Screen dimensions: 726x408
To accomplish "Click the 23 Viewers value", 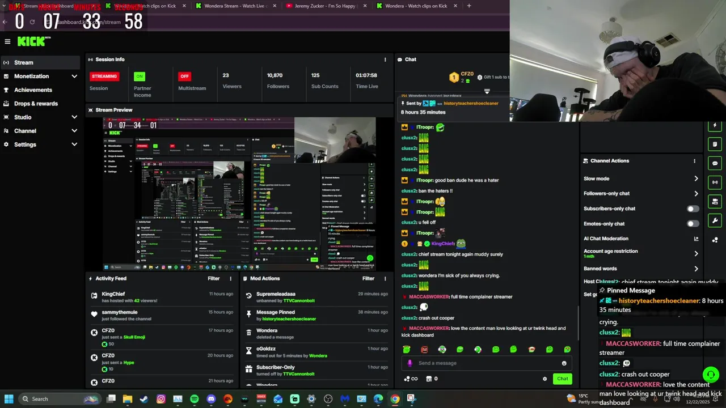I will [226, 75].
